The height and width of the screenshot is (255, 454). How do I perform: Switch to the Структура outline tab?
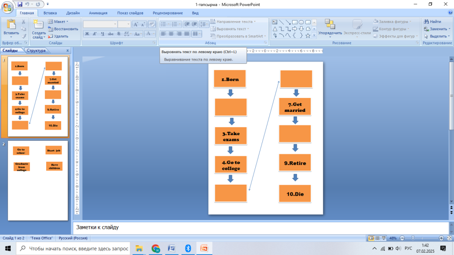point(36,50)
